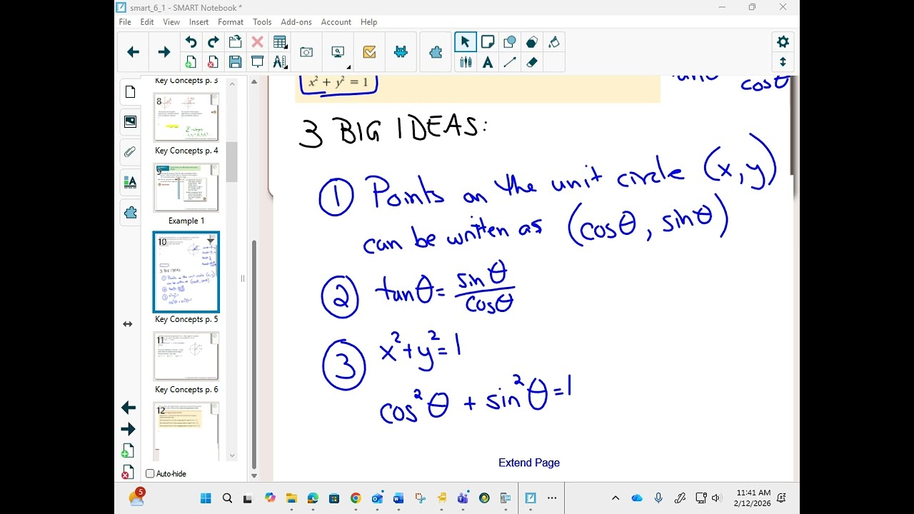
Task: Toggle the Auto-hide checkbox
Action: pyautogui.click(x=150, y=473)
